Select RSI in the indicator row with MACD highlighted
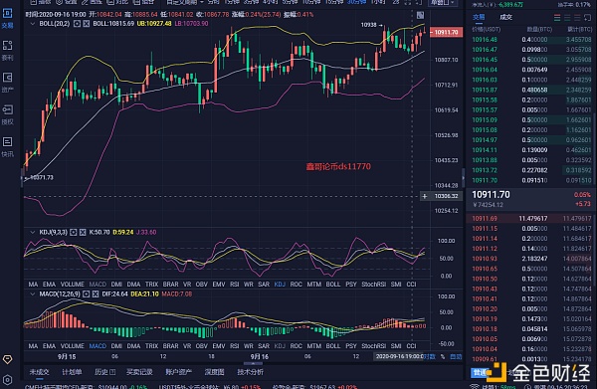Viewport: 597px width, 389px height. pyautogui.click(x=234, y=346)
